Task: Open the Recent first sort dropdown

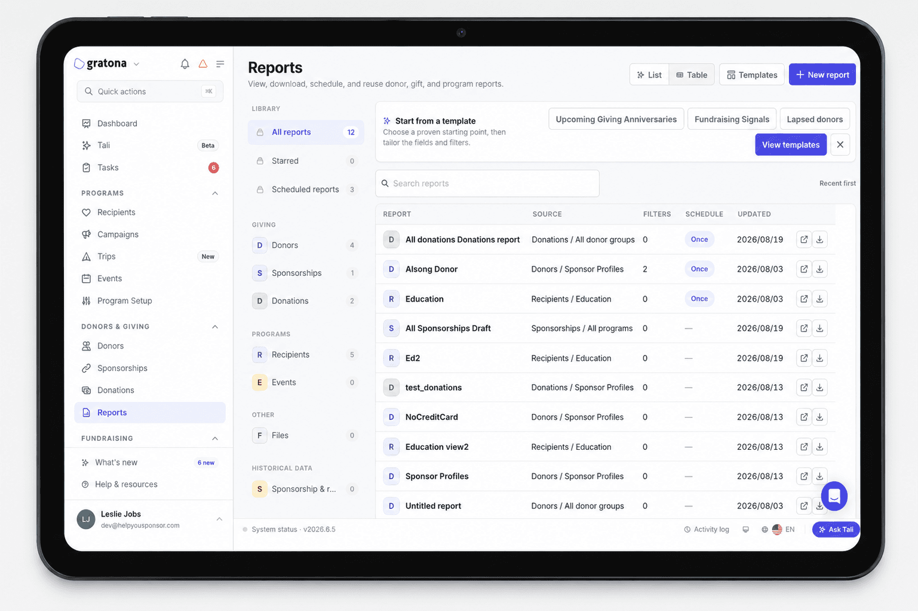Action: tap(837, 183)
